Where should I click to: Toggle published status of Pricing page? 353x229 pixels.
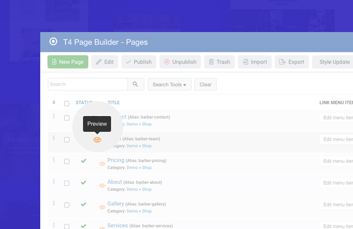(84, 161)
